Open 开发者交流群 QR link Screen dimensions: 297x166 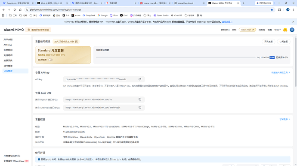tap(12, 156)
